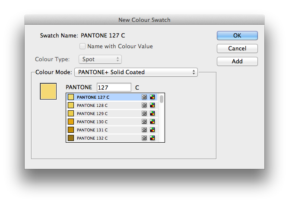The width and height of the screenshot is (289, 203).
Task: Open the Colour Type Spot dropdown
Action: coord(100,59)
